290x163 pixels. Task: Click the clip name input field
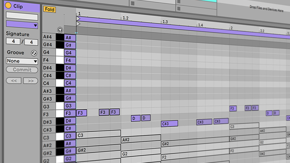coord(22,16)
